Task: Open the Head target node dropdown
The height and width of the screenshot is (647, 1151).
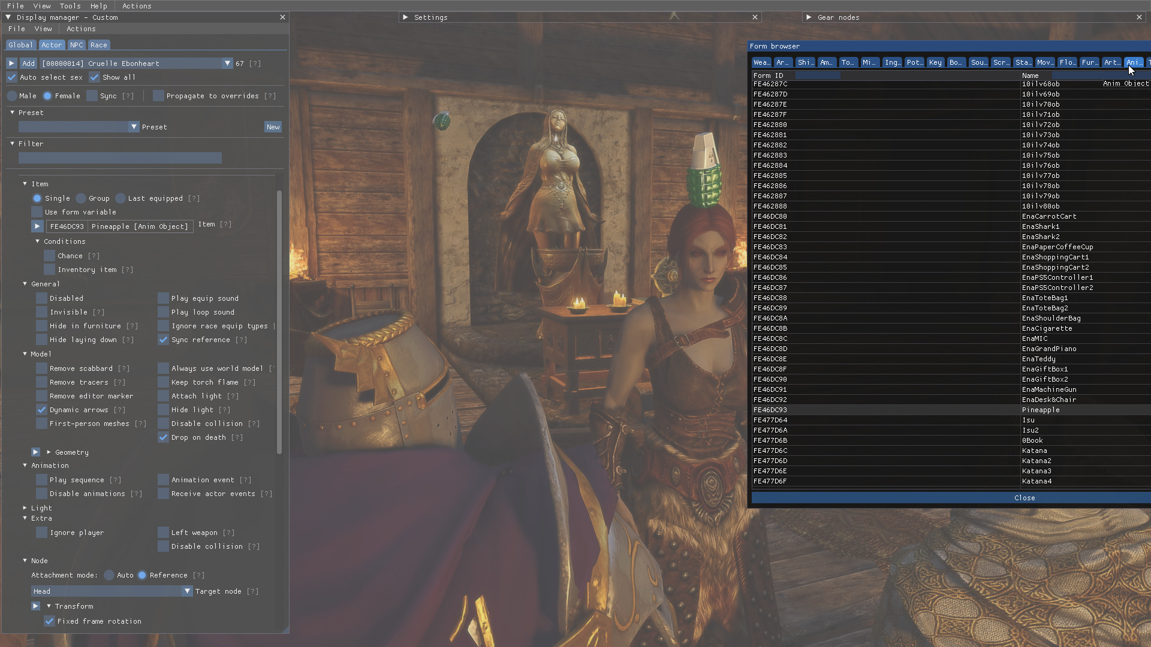Action: (187, 591)
